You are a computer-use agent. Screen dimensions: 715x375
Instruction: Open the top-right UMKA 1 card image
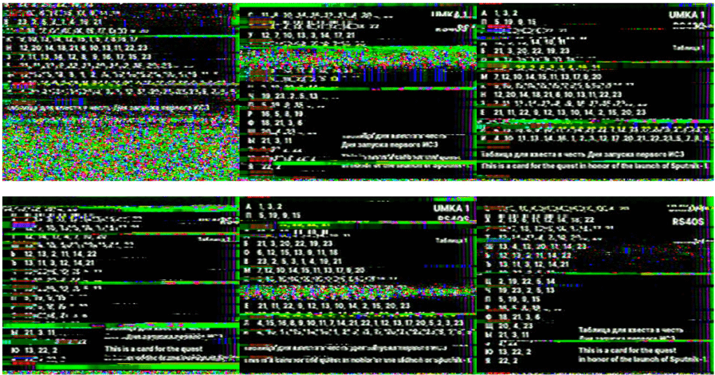596,91
